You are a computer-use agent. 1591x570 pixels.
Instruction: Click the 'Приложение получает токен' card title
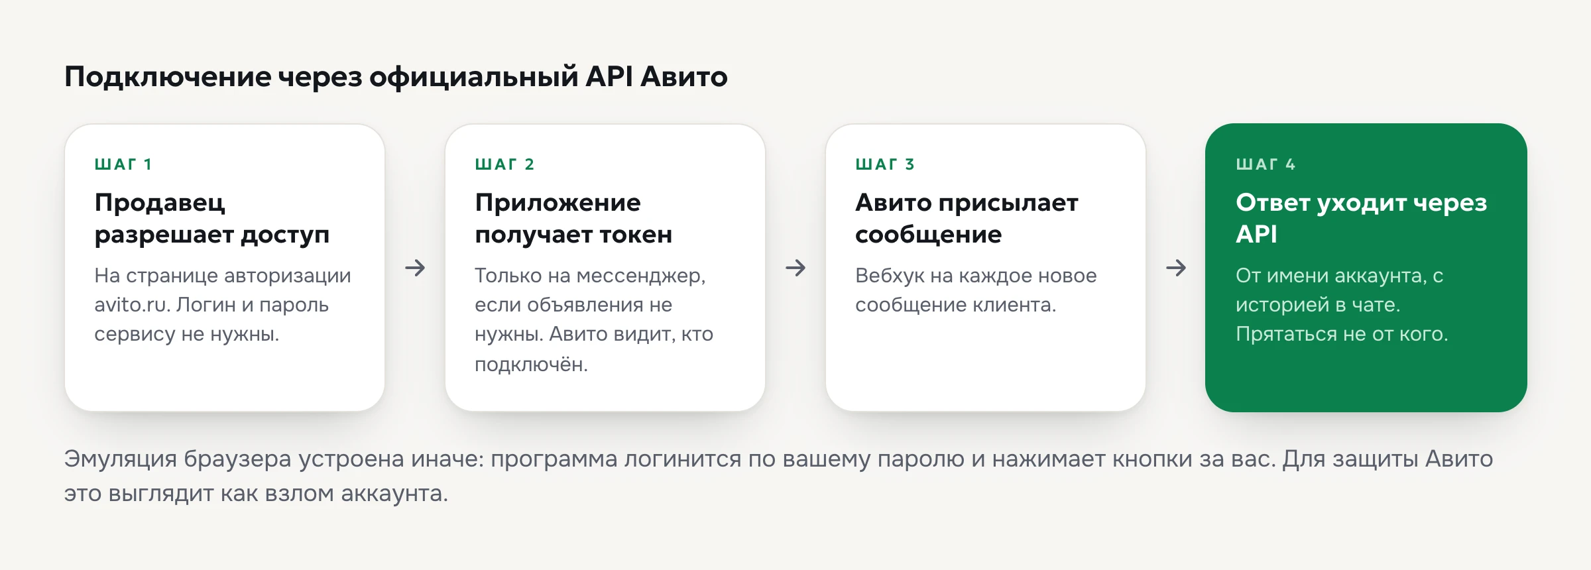[573, 218]
